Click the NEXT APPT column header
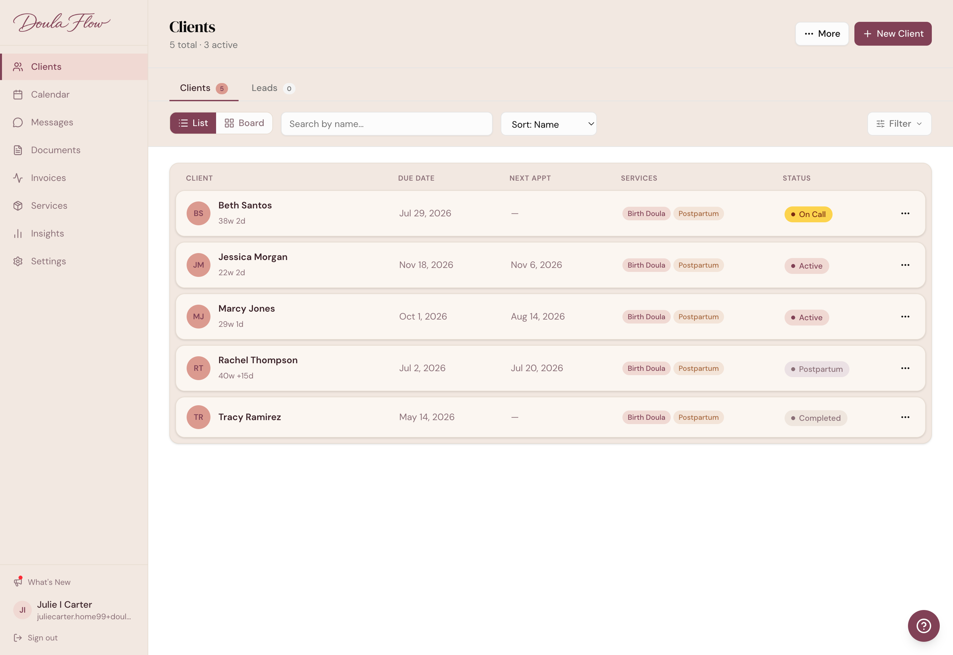The height and width of the screenshot is (655, 953). pyautogui.click(x=530, y=178)
